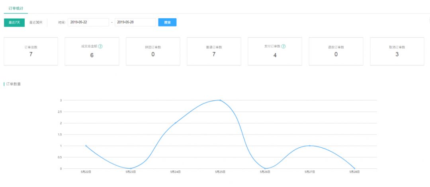The height and width of the screenshot is (187, 430).
Task: Click help icon beside 支付订单数
Action: [x=283, y=46]
